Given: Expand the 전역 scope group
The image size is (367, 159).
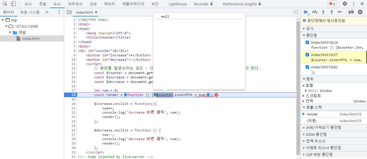Looking at the screenshot, I should click(303, 101).
